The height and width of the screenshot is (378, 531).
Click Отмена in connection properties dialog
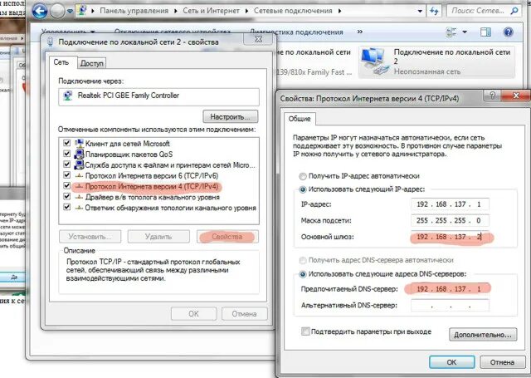tap(244, 313)
